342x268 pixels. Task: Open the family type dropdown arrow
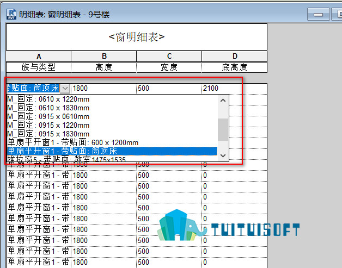point(65,89)
